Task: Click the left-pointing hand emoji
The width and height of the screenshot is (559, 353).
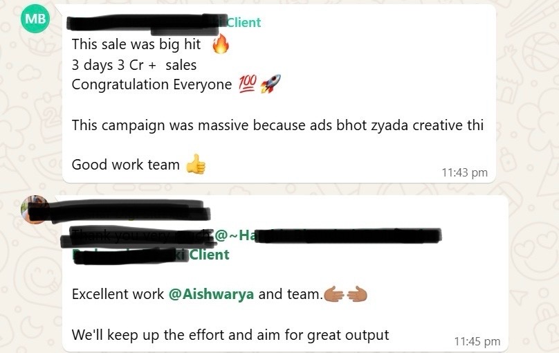Action: click(357, 295)
